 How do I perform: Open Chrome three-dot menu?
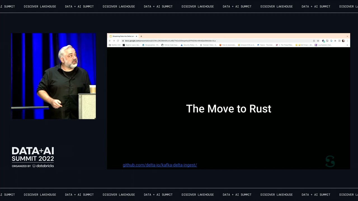pos(347,41)
